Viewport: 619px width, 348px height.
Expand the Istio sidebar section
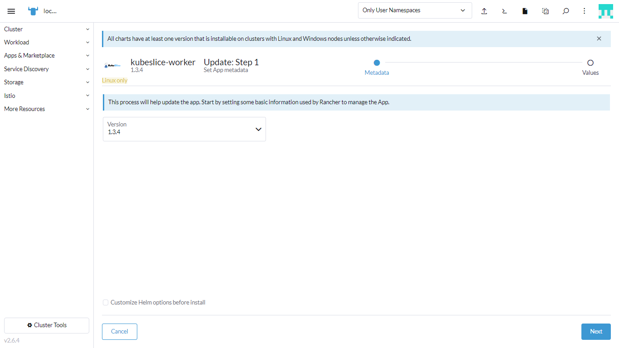pos(47,96)
